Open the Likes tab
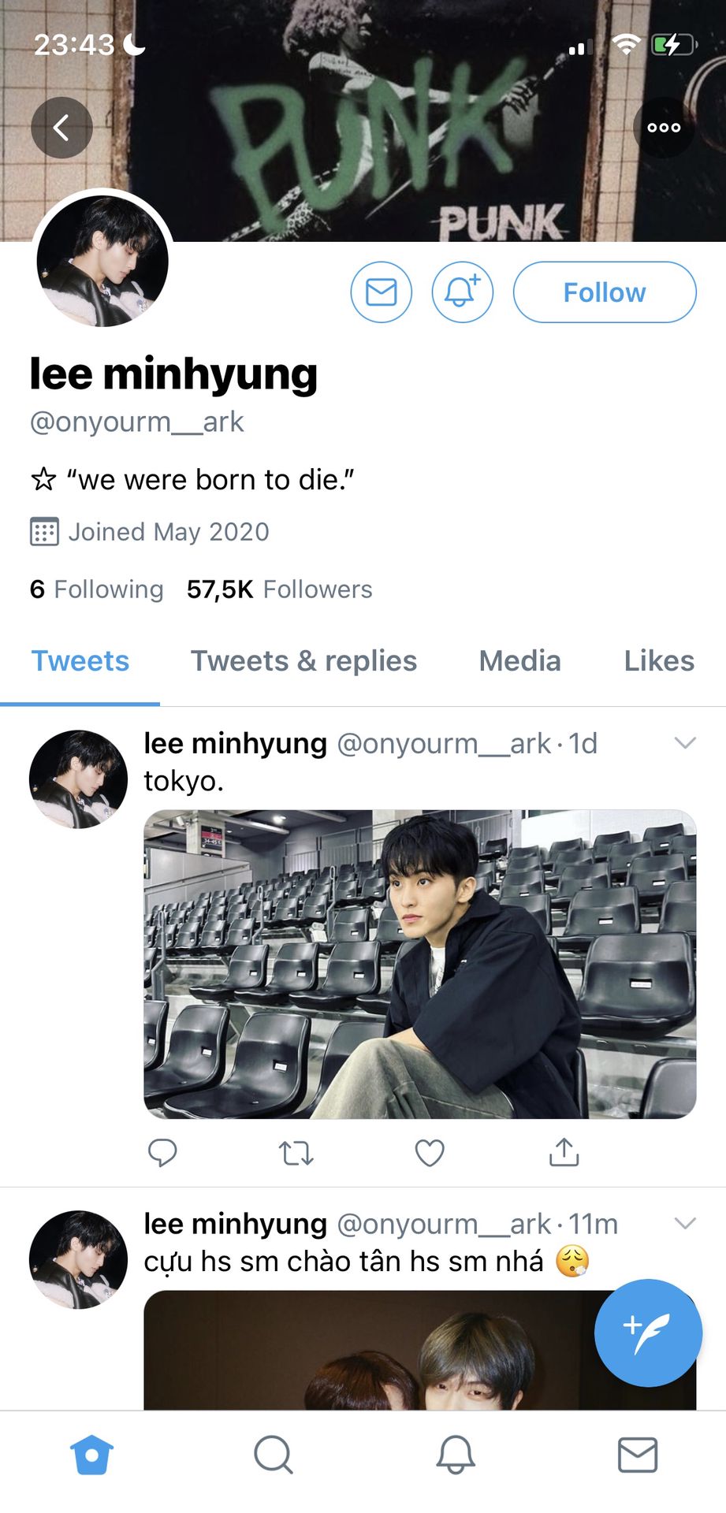This screenshot has width=726, height=1513. [659, 661]
